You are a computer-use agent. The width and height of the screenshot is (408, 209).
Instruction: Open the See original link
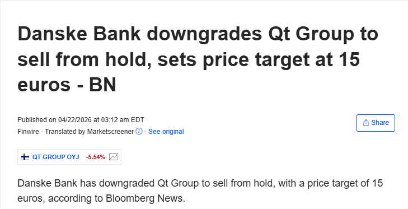[x=166, y=132]
